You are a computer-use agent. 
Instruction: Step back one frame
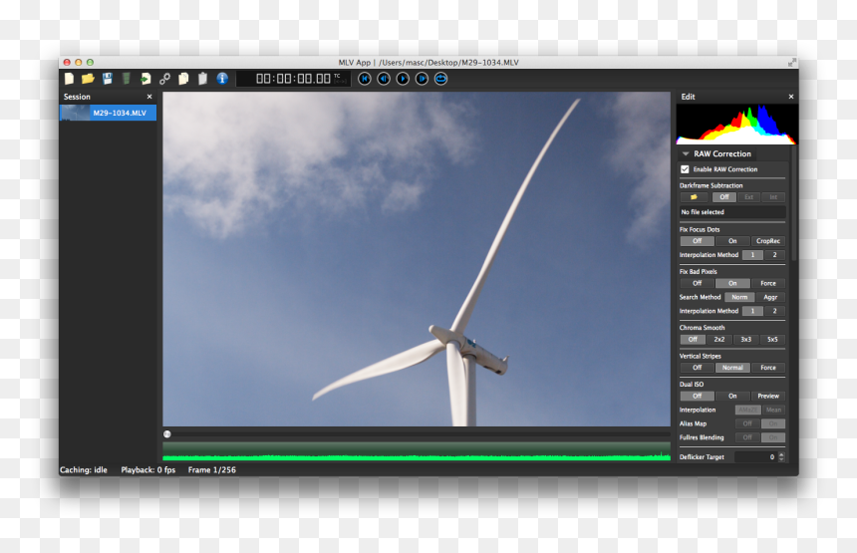pyautogui.click(x=384, y=79)
